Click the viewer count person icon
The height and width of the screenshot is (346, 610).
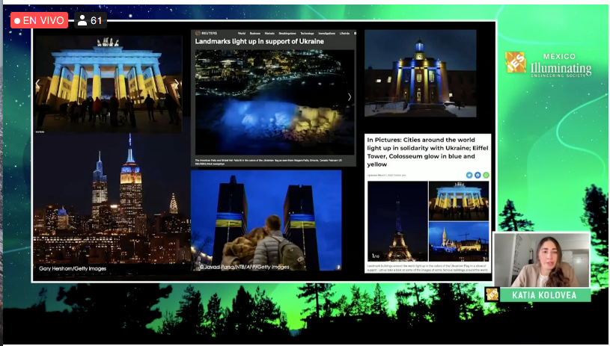click(x=82, y=20)
